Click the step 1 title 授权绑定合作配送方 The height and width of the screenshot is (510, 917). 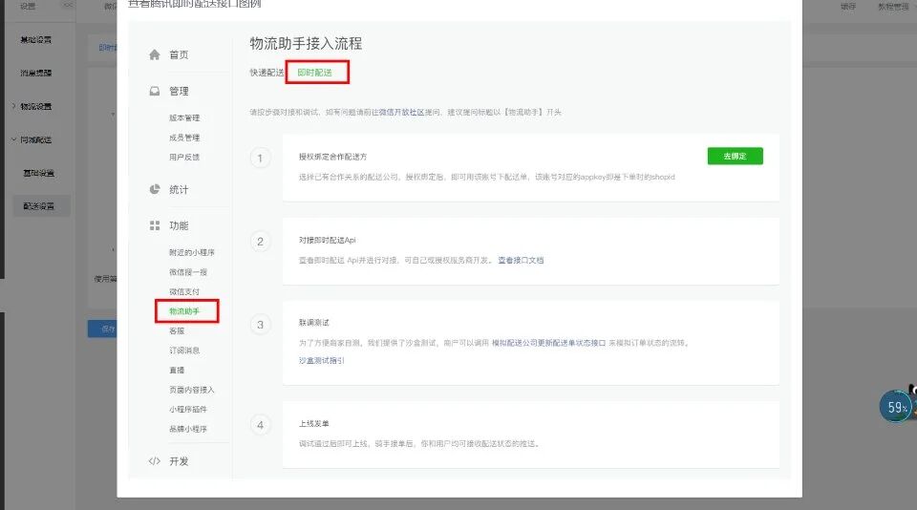pos(332,157)
